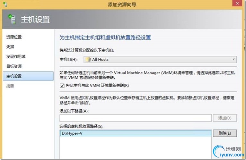Screen dimensions: 246x160
Task: Click the folder icon in the All Hosts dropdown
Action: (88, 60)
